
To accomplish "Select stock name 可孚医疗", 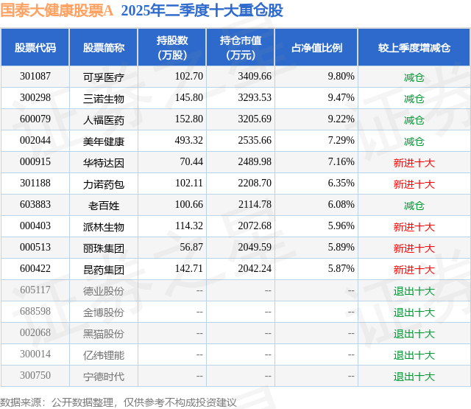I will (x=104, y=77).
